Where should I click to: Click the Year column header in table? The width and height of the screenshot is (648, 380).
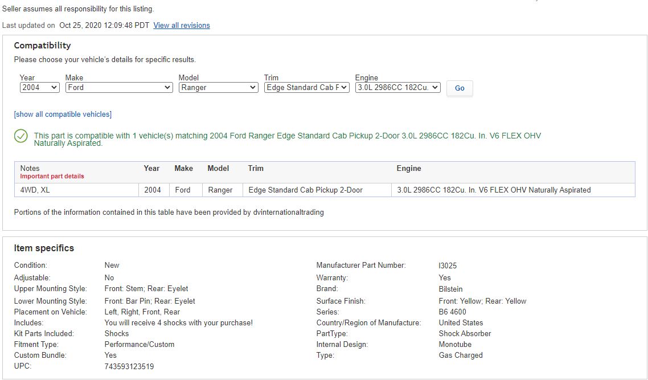pyautogui.click(x=151, y=169)
